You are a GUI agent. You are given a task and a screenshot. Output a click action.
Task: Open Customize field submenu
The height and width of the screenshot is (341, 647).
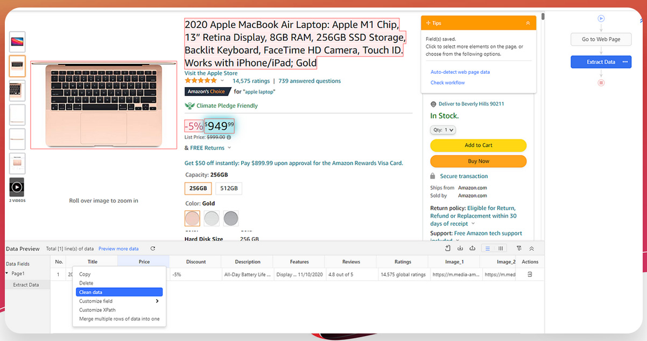point(119,301)
